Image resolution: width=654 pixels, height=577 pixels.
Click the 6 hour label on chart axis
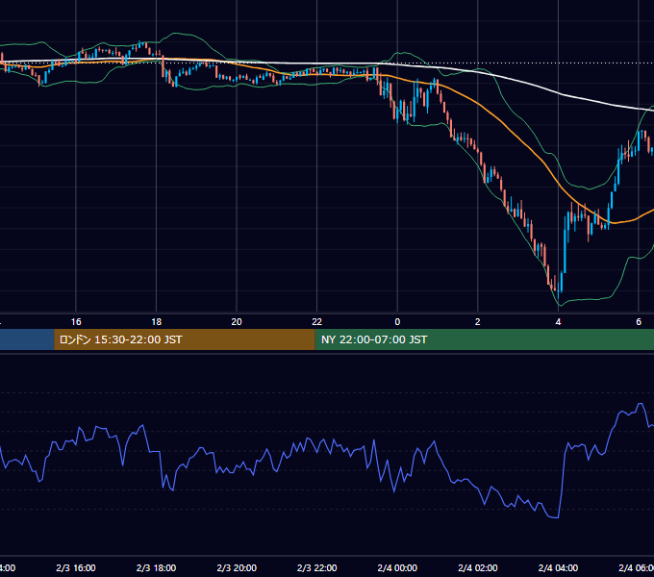pyautogui.click(x=639, y=322)
